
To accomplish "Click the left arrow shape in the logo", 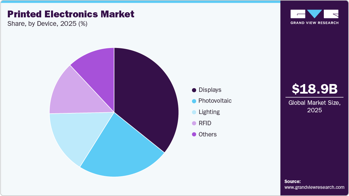I will pyautogui.click(x=298, y=14).
